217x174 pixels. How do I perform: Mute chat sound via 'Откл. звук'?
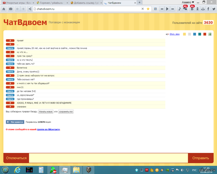pos(172,34)
